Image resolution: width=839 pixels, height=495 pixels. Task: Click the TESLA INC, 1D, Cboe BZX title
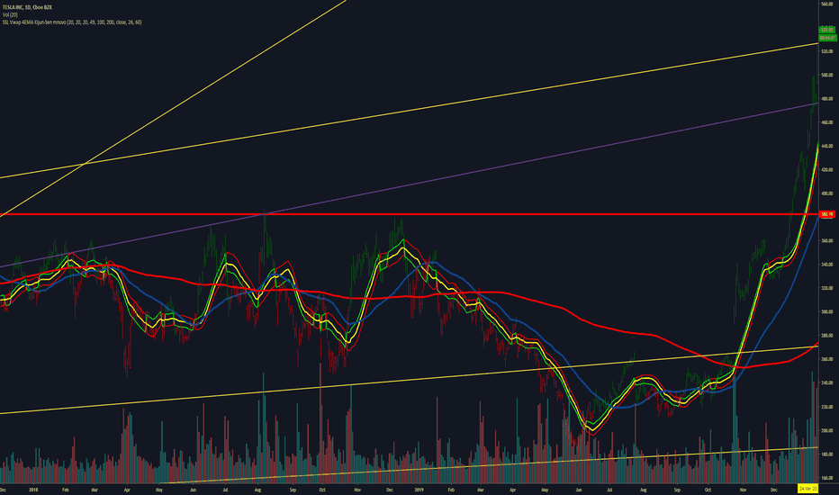pyautogui.click(x=27, y=7)
